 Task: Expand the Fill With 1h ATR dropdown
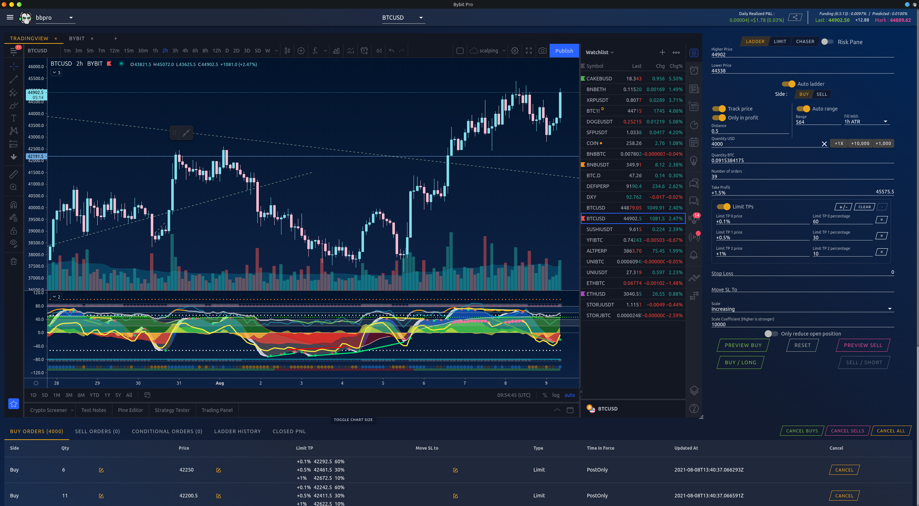885,122
